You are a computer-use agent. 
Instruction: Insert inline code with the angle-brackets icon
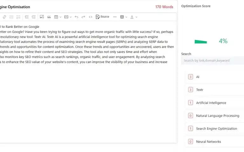[91, 17]
